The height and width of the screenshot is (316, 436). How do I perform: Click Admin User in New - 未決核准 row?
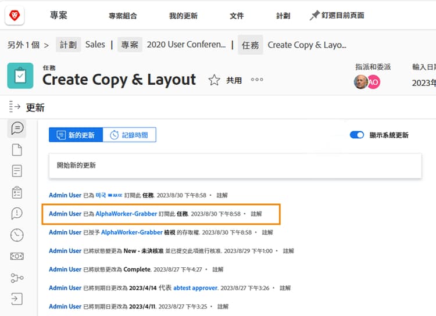65,251
